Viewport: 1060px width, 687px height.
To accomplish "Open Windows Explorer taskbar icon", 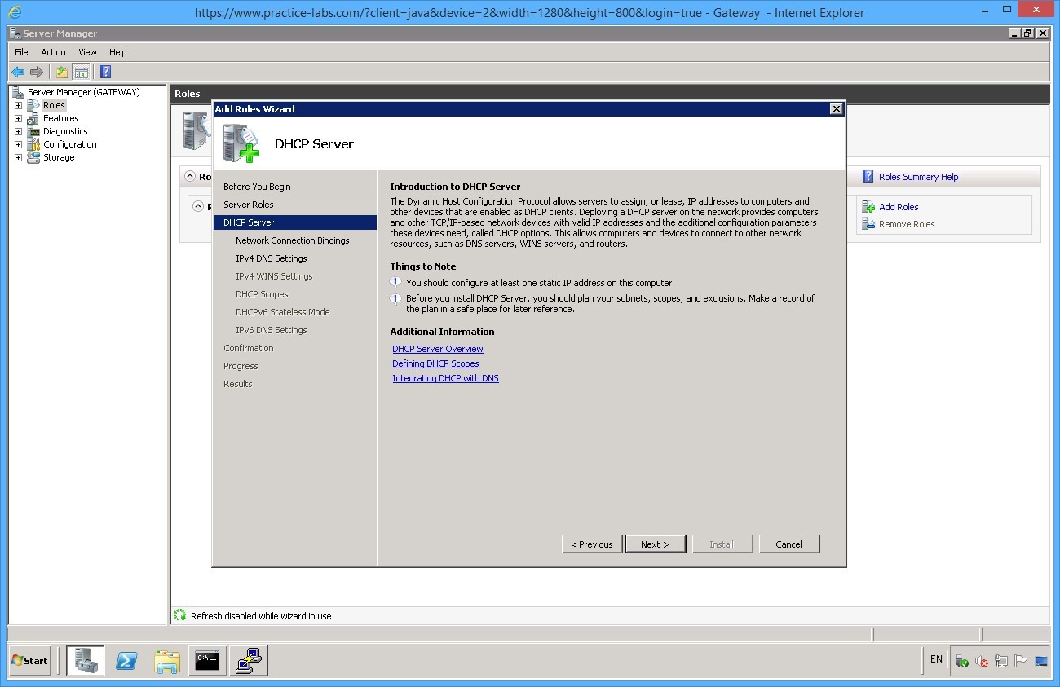I will click(167, 661).
